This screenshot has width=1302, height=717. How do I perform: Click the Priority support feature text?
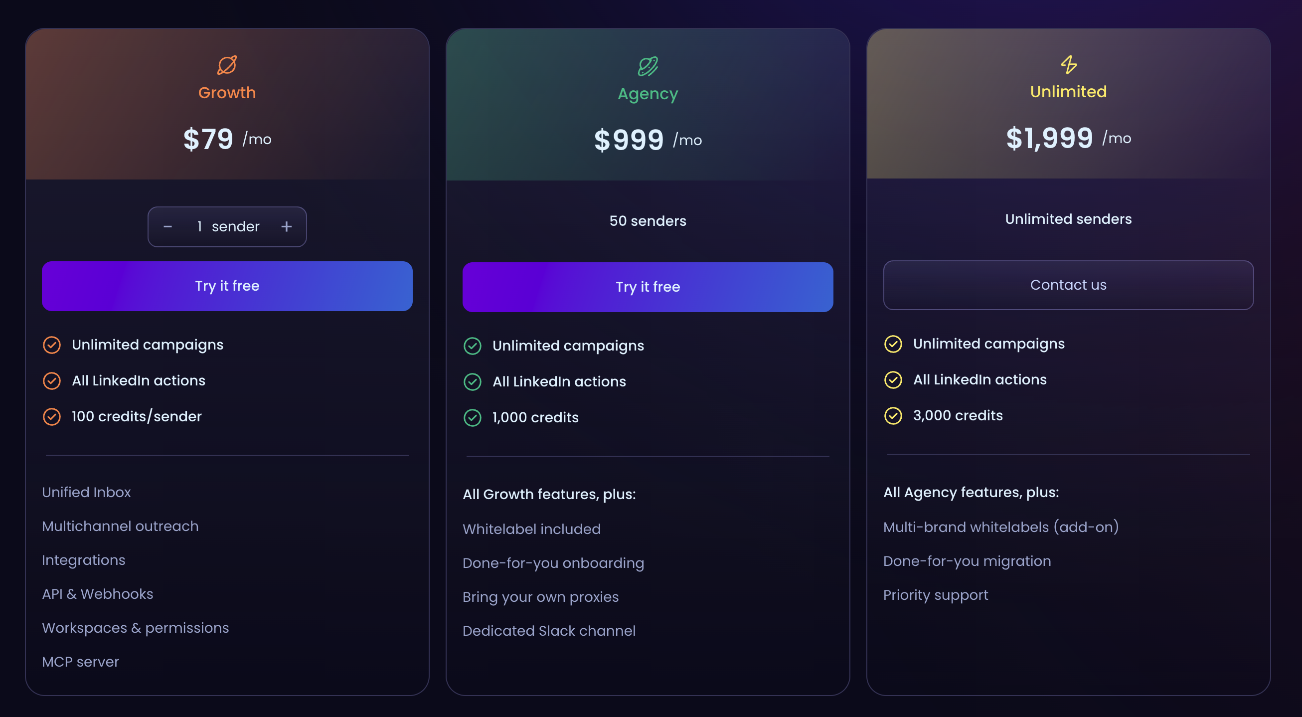coord(936,595)
